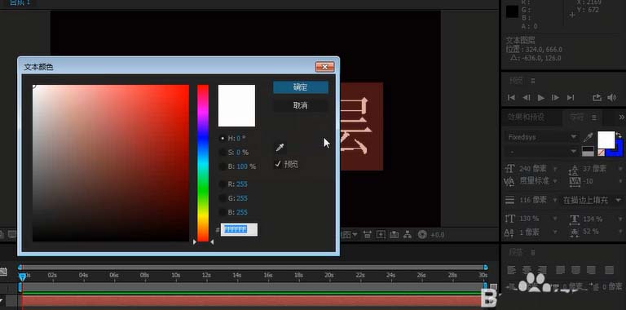Cancel the dialog with 取消 button
This screenshot has width=626, height=310.
[x=301, y=105]
